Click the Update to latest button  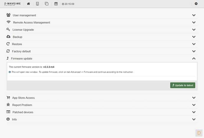(x=183, y=85)
